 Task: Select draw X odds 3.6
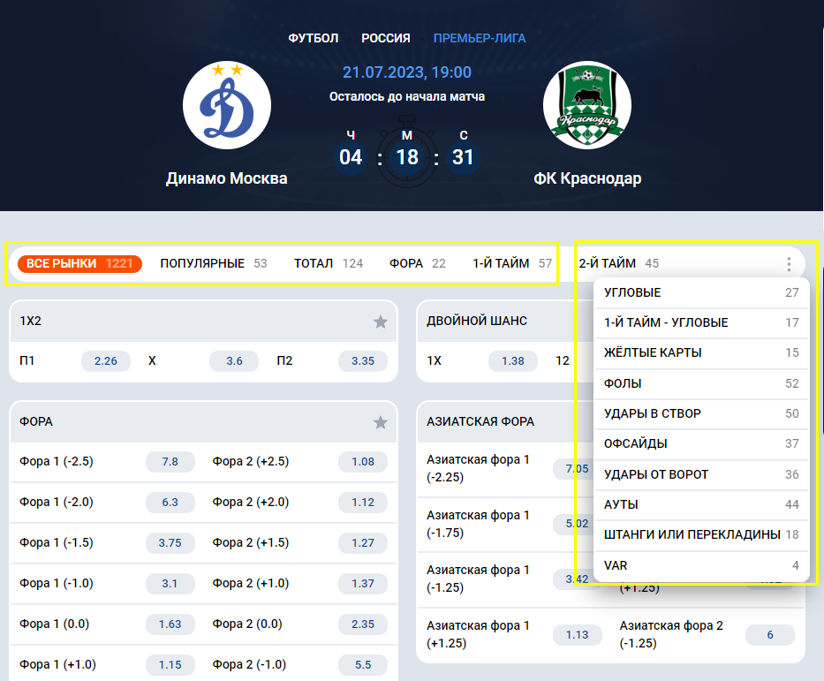tap(234, 361)
